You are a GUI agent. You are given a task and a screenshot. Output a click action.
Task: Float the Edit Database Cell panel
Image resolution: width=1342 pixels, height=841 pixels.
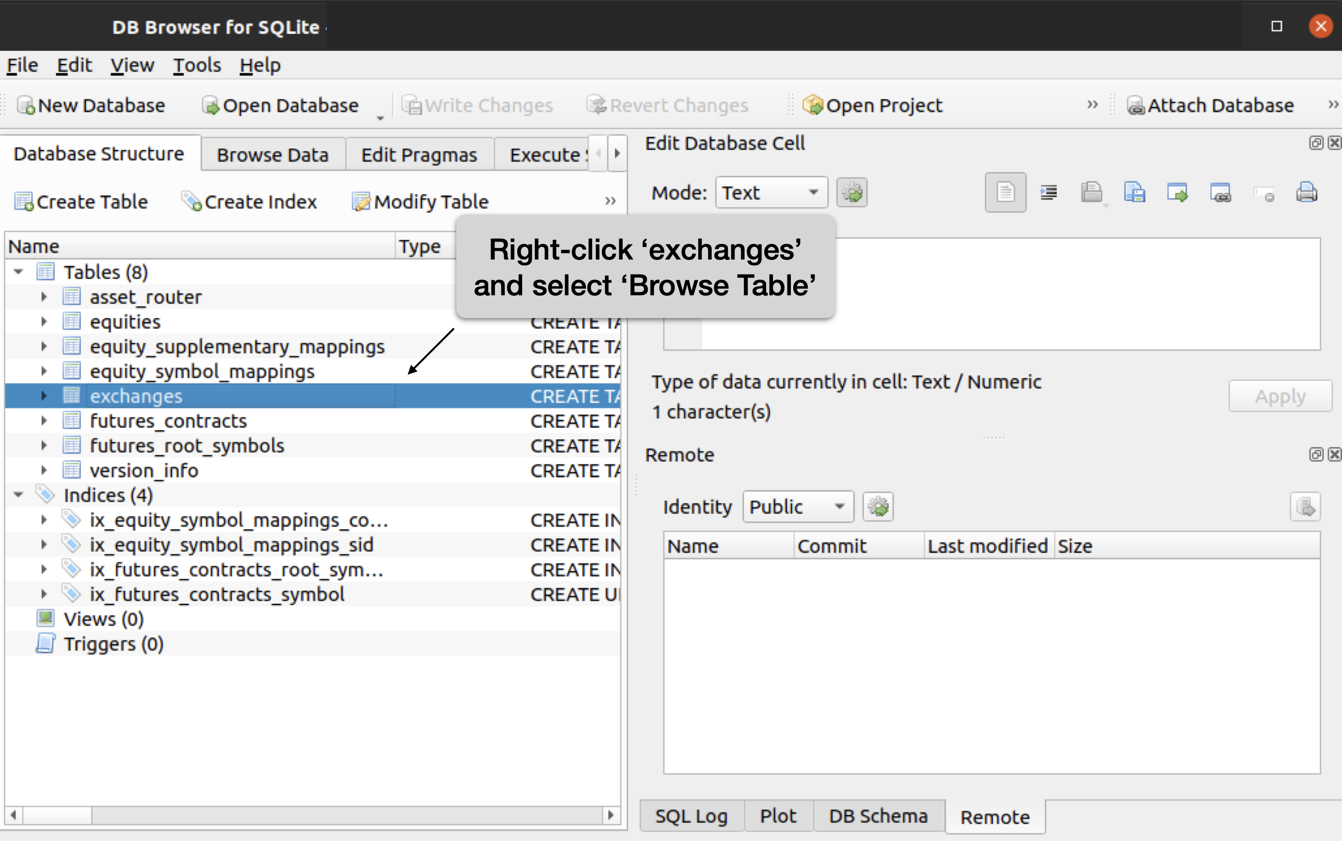pyautogui.click(x=1315, y=143)
